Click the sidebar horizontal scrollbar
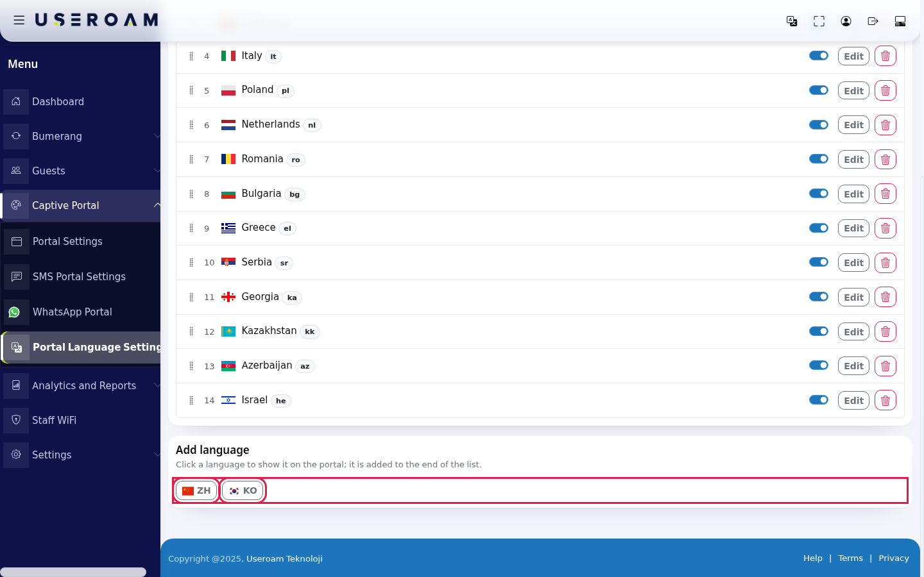The image size is (924, 577). (x=73, y=572)
